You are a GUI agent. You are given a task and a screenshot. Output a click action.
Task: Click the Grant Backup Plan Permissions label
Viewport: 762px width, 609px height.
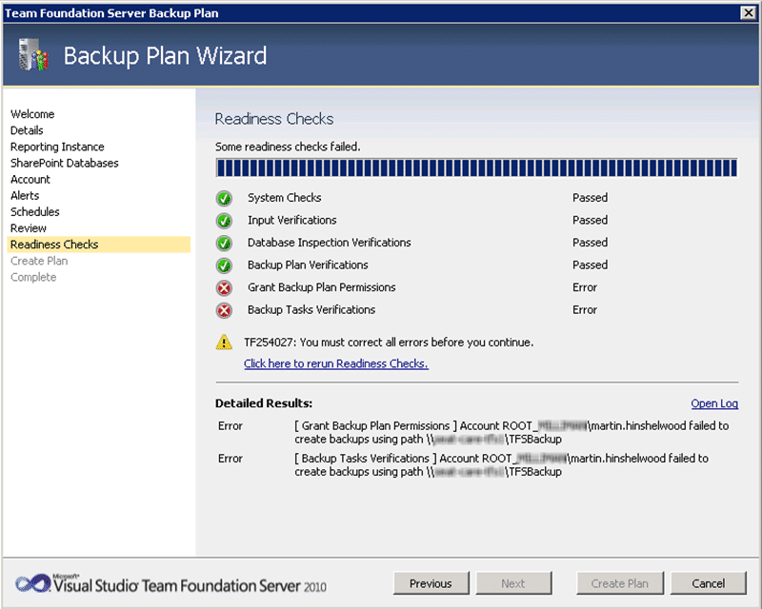pos(321,287)
